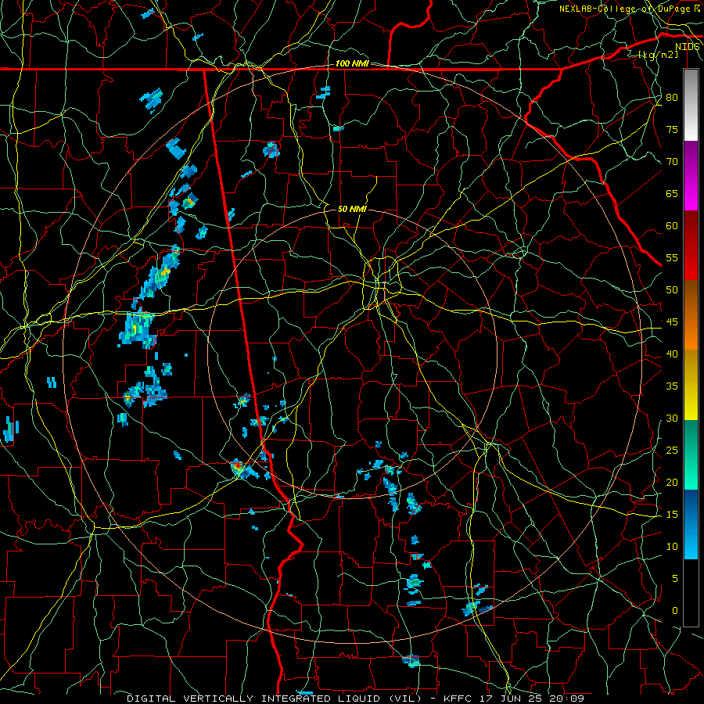Click the bright green legend band near 22
This screenshot has width=704, height=704.
click(691, 474)
